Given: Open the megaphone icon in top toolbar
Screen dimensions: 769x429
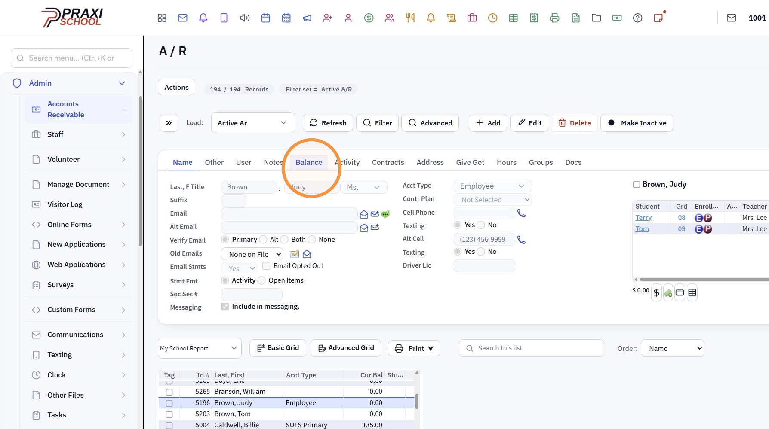Looking at the screenshot, I should (307, 18).
